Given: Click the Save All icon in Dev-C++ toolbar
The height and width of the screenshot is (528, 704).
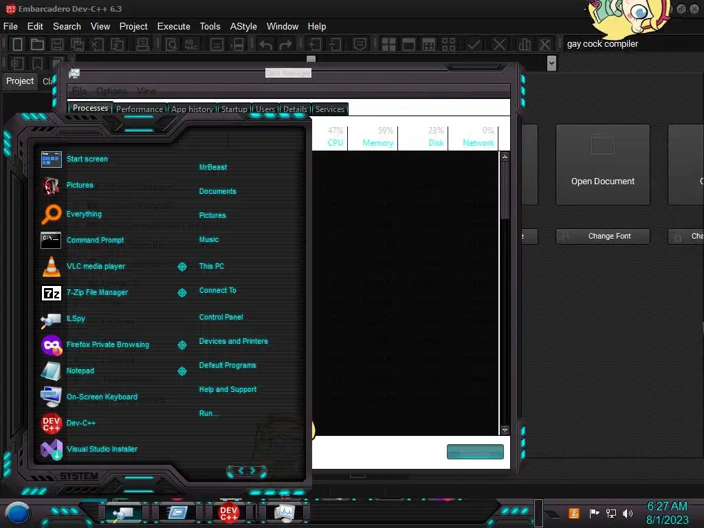Looking at the screenshot, I should pyautogui.click(x=77, y=44).
